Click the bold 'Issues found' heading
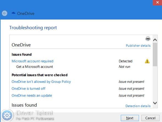This screenshot has width=162, height=122. pyautogui.click(x=22, y=54)
